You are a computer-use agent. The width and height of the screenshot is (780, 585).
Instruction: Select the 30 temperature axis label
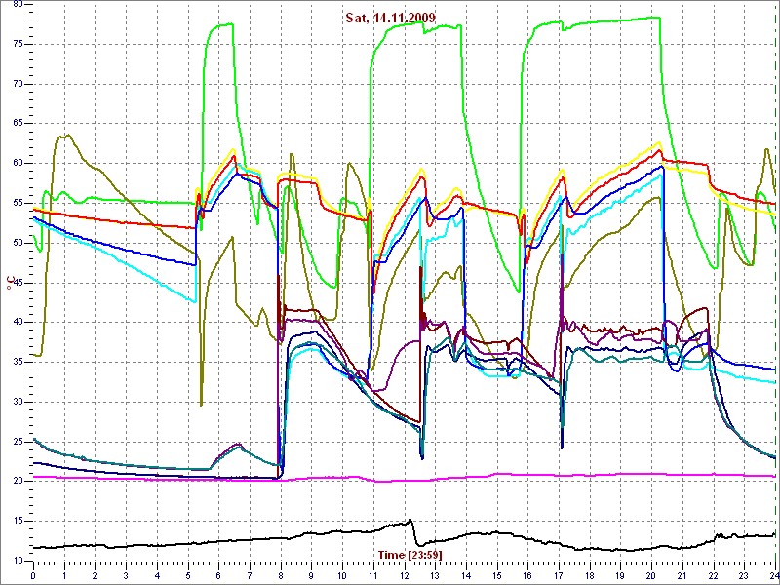tap(17, 402)
